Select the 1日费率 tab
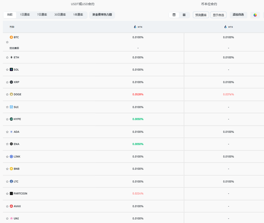Image resolution: width=264 pixels, height=223 pixels. (25, 15)
